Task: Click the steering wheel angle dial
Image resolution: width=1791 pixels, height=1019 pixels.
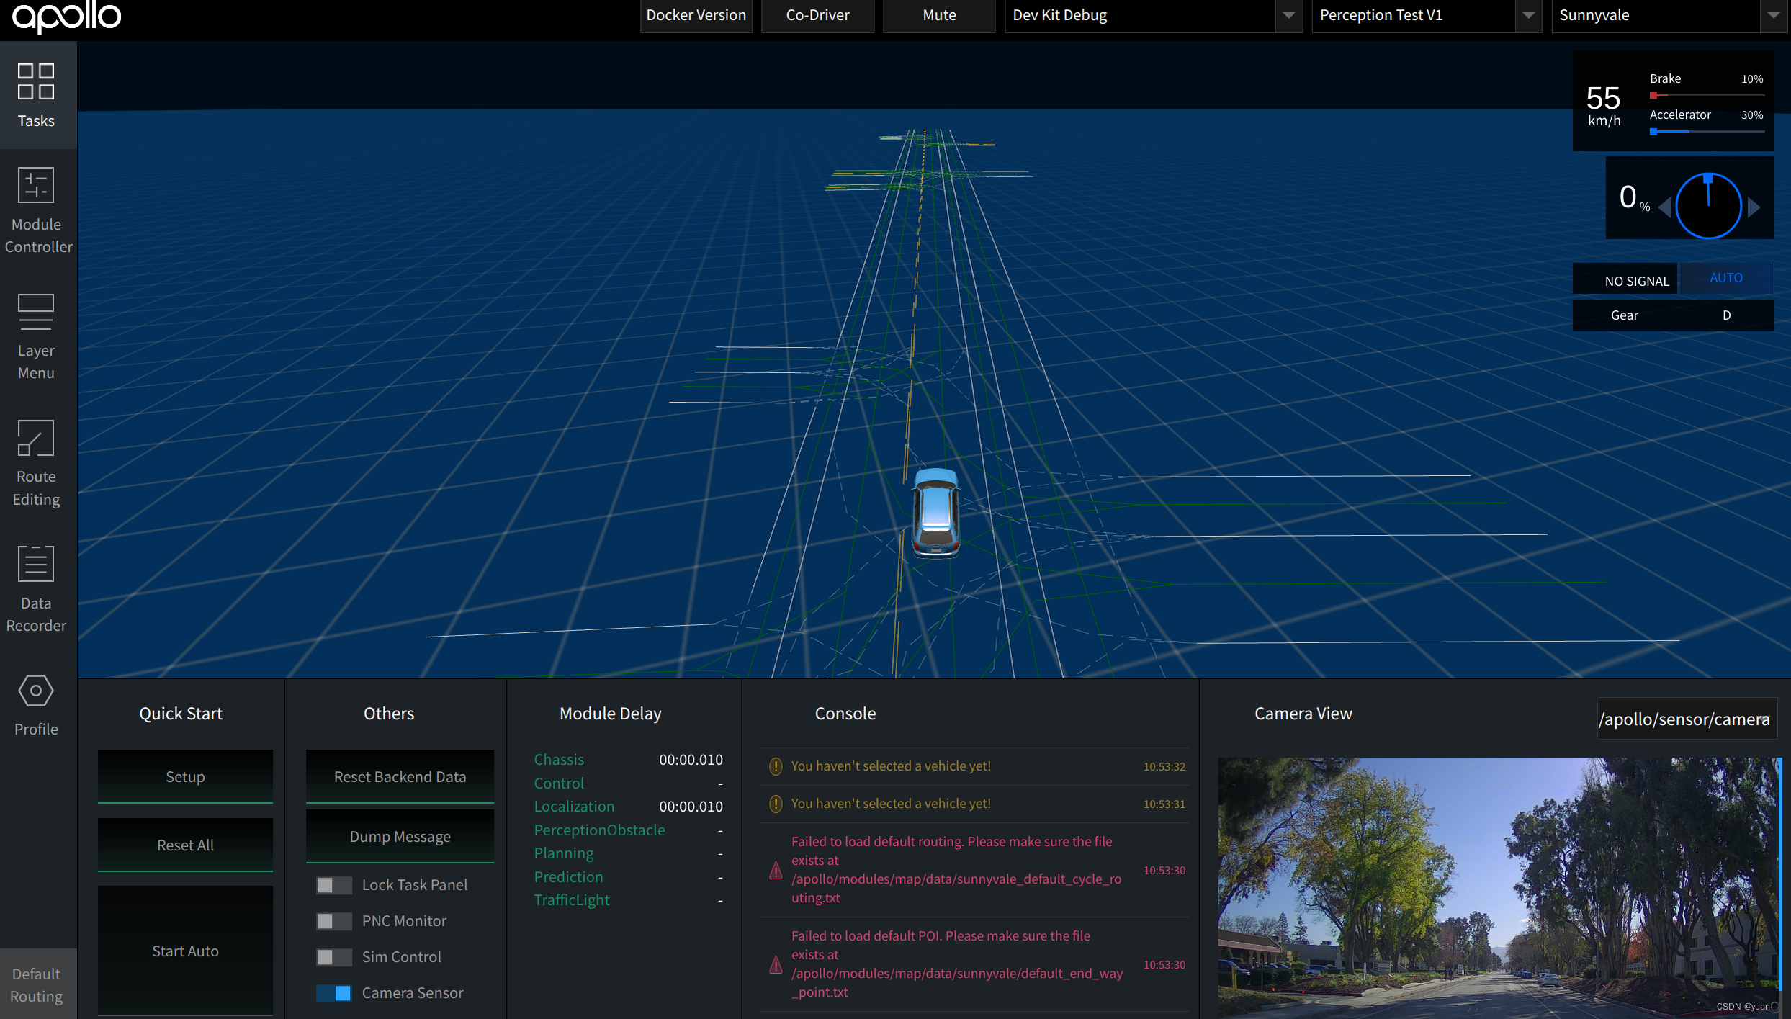Action: click(x=1708, y=206)
